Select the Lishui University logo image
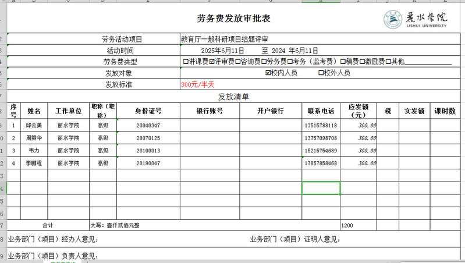465x263 pixels. 415,19
